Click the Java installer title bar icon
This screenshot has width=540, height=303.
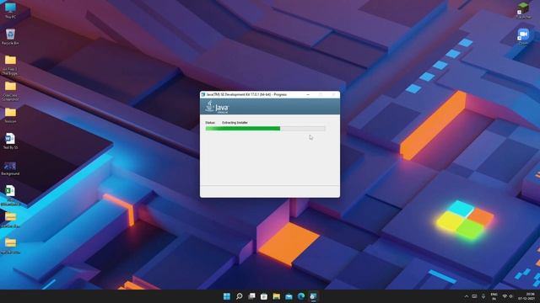(203, 94)
